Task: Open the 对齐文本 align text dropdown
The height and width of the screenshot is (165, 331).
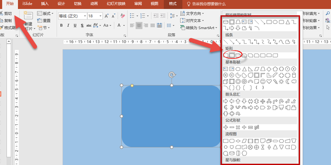Action: pyautogui.click(x=192, y=20)
